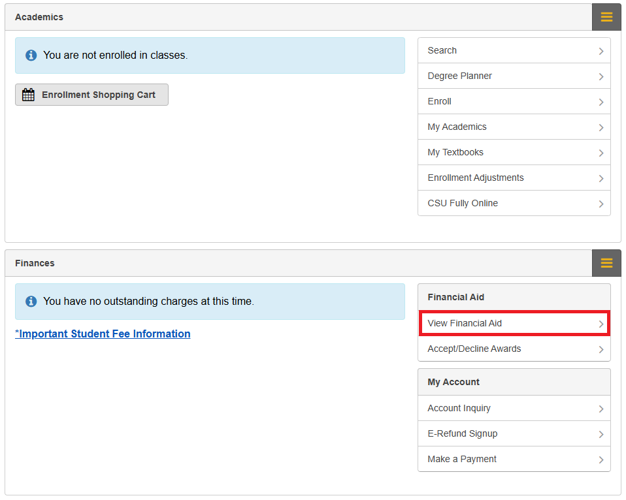
Task: Open Important Student Fee Information link
Action: (103, 334)
